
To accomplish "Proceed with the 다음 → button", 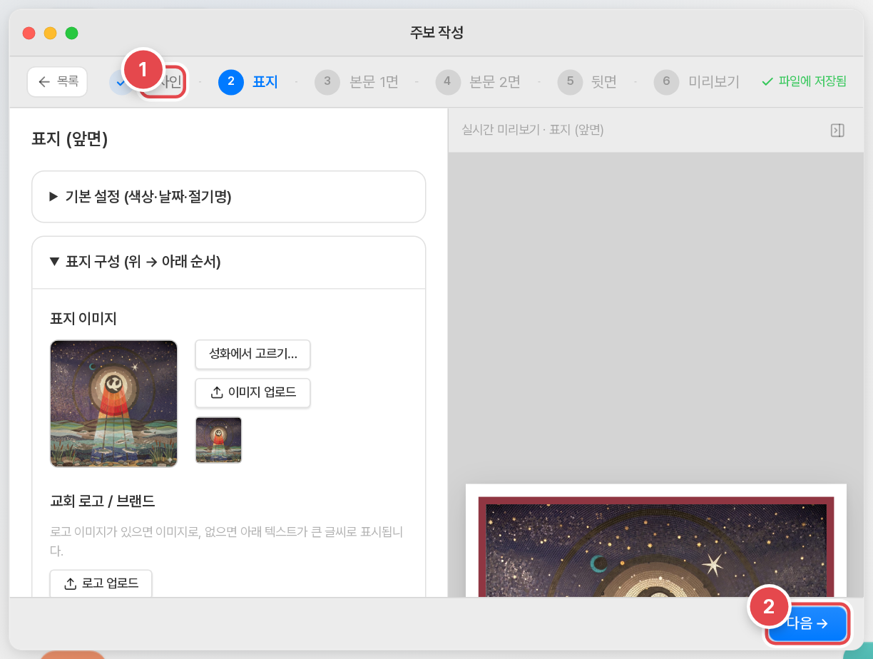I will coord(807,624).
